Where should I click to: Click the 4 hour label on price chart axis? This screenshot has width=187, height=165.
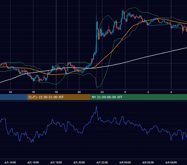coord(171,92)
